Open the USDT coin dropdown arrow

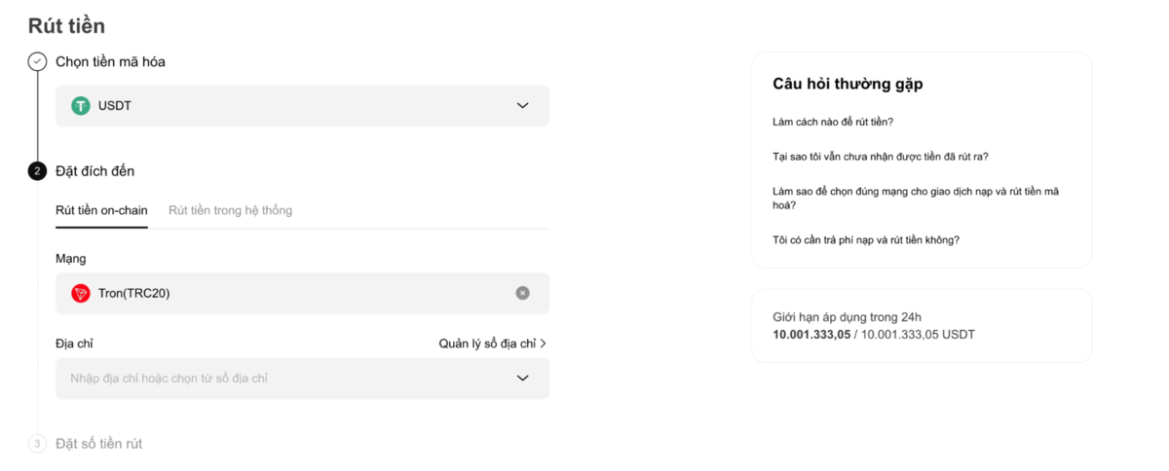tap(523, 106)
